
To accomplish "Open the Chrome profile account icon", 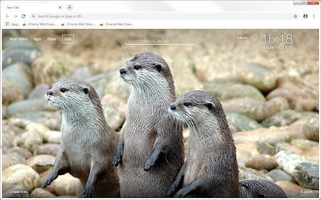I will [x=305, y=16].
